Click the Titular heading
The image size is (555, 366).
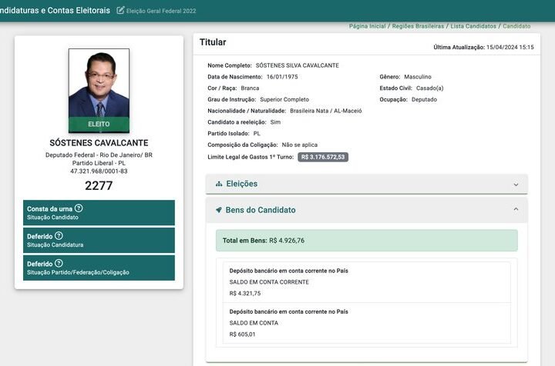pyautogui.click(x=213, y=42)
